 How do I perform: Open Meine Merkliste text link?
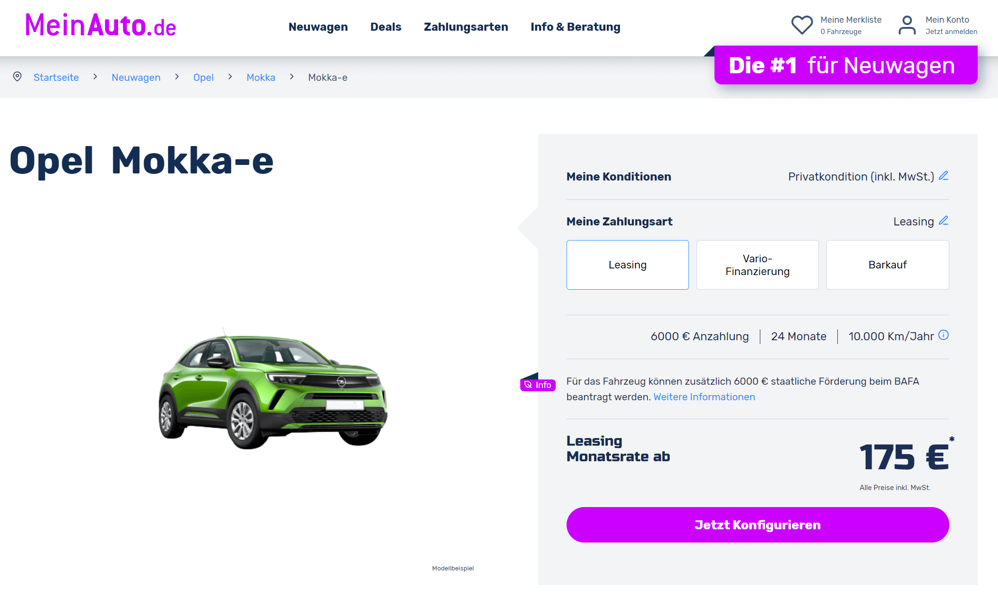coord(851,19)
